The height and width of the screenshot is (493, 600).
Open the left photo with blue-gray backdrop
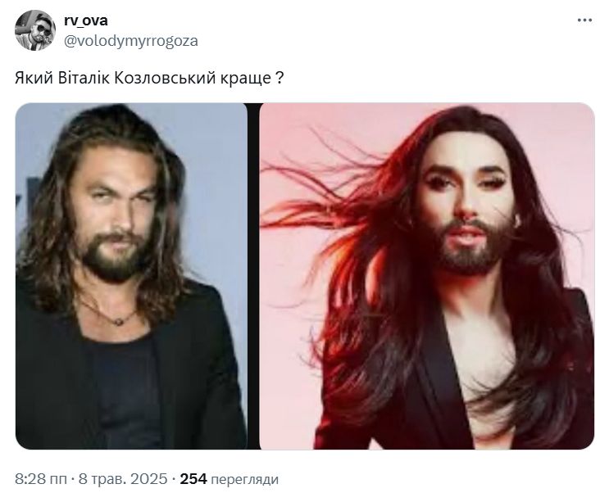131,276
